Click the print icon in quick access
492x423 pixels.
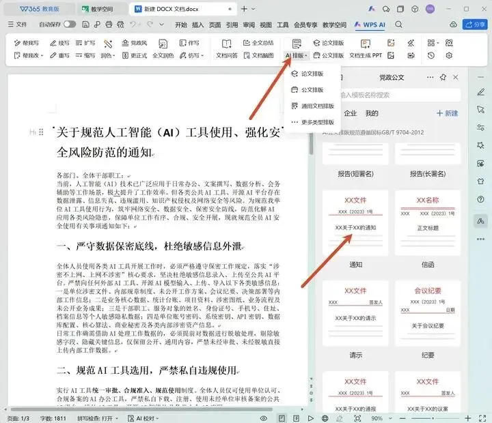pos(109,24)
